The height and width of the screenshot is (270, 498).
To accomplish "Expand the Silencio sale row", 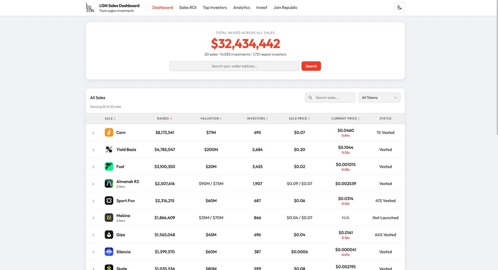I will 93,252.
